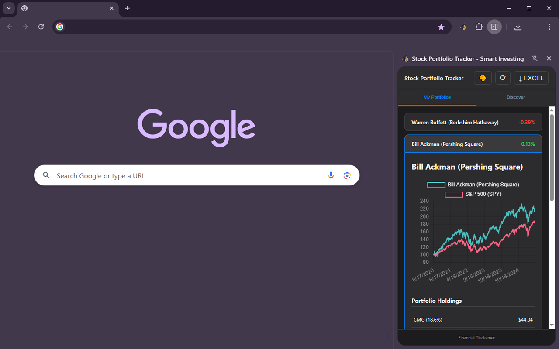Viewport: 559px width, 349px height.
Task: Reload the current page
Action: pyautogui.click(x=41, y=27)
